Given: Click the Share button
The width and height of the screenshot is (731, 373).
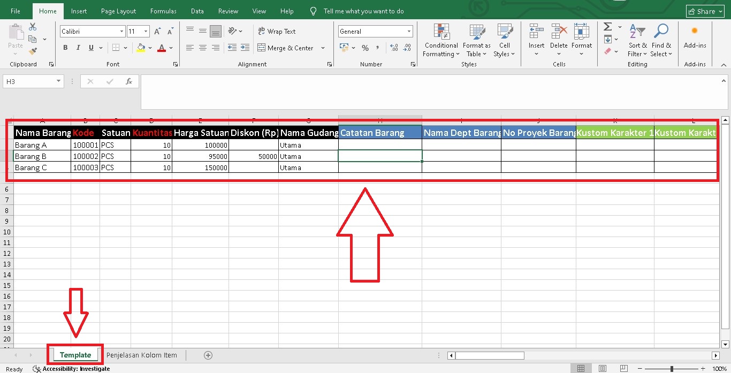Looking at the screenshot, I should tap(701, 11).
